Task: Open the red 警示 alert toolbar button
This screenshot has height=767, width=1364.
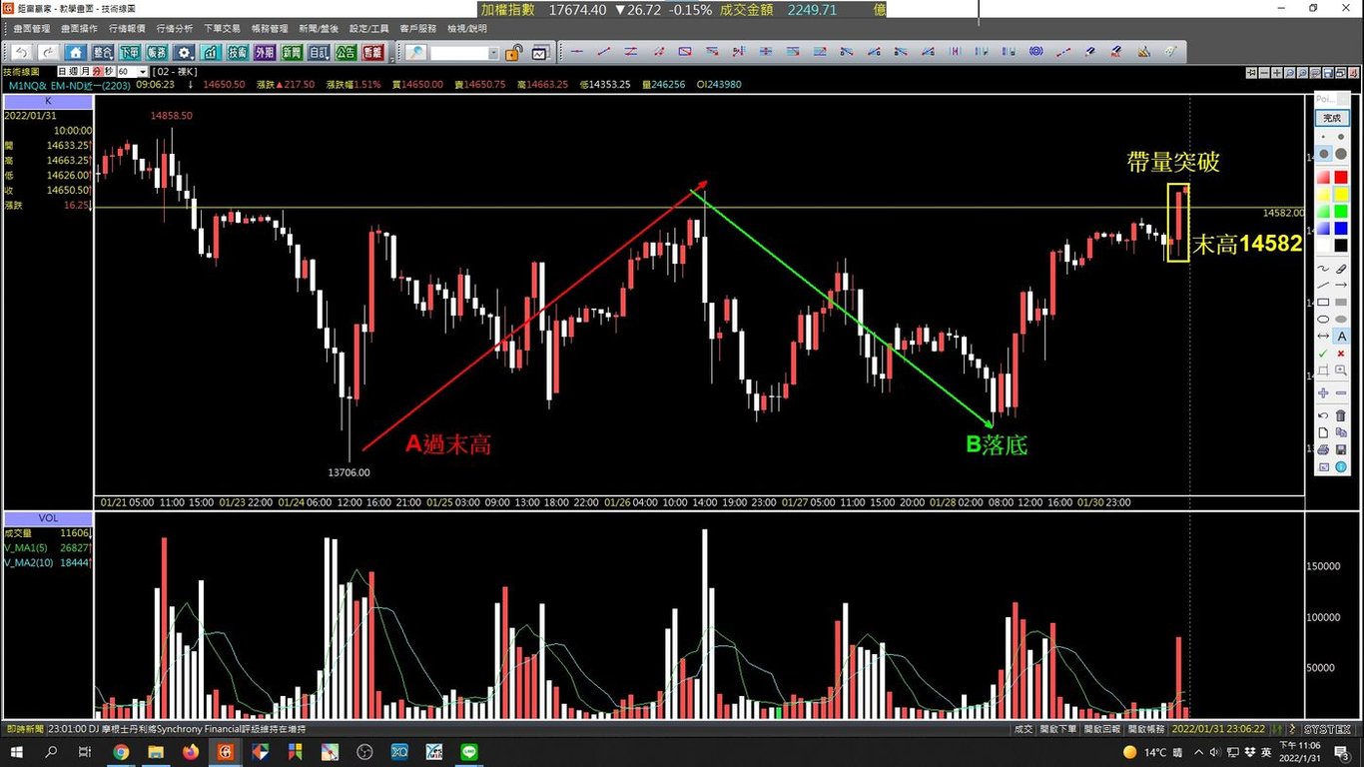Action: [372, 52]
